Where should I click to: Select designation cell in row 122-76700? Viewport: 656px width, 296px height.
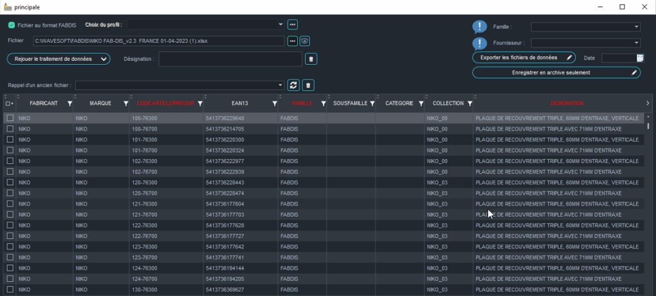pyautogui.click(x=559, y=236)
